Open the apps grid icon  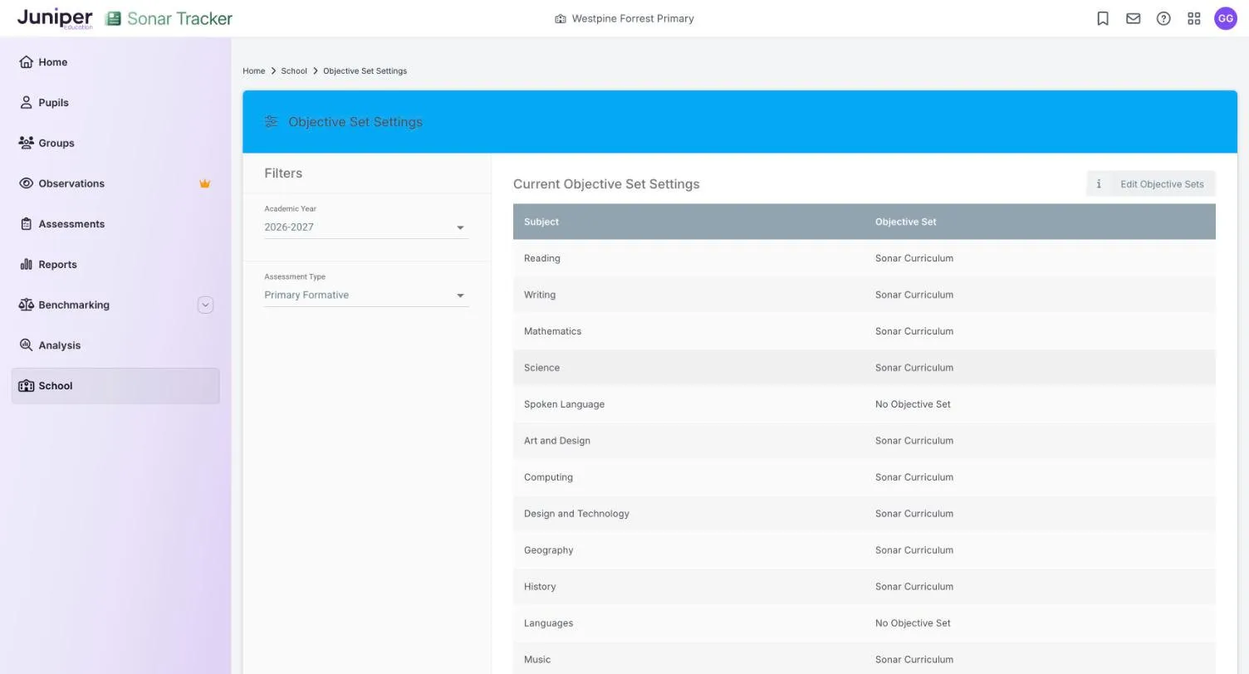[x=1194, y=18]
